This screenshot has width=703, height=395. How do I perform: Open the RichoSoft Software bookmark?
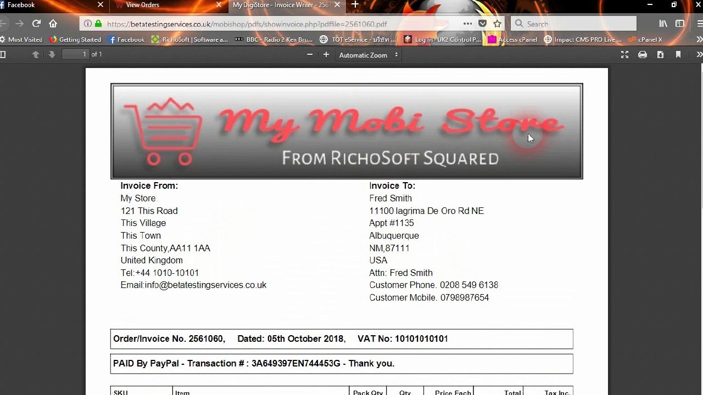[x=189, y=39]
